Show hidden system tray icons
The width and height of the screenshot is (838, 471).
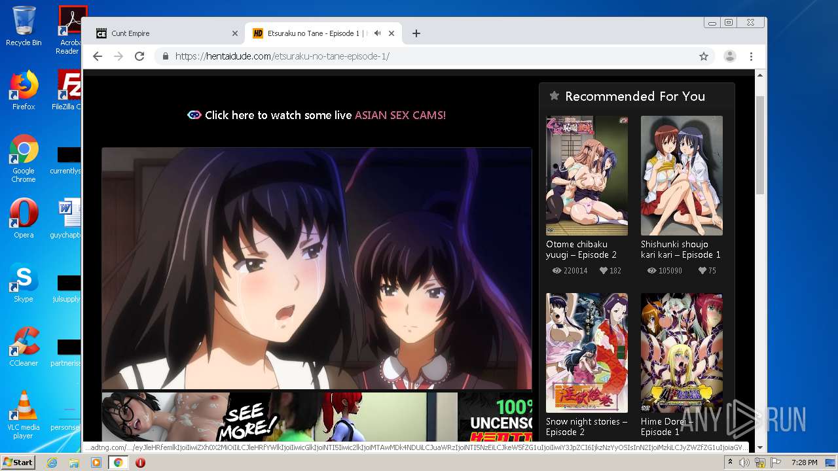tap(730, 462)
